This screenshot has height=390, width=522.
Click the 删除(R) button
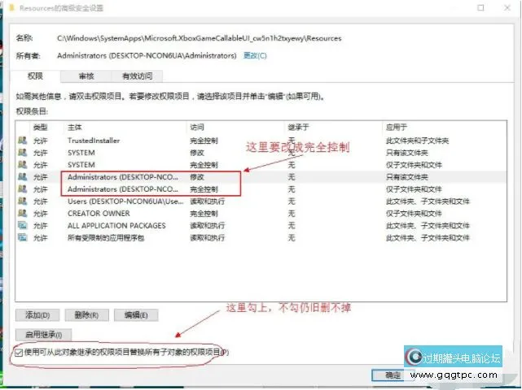(x=86, y=315)
